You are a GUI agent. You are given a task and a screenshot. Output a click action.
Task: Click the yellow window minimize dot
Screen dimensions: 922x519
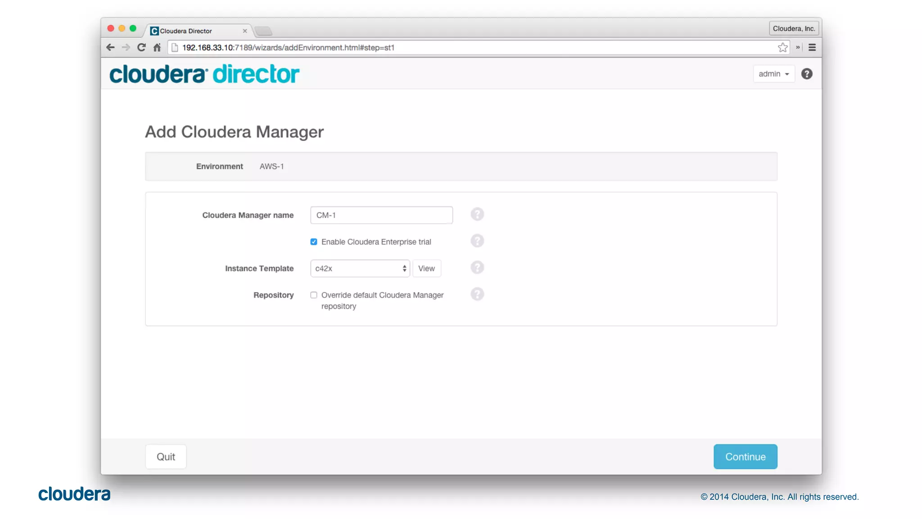[x=122, y=28]
